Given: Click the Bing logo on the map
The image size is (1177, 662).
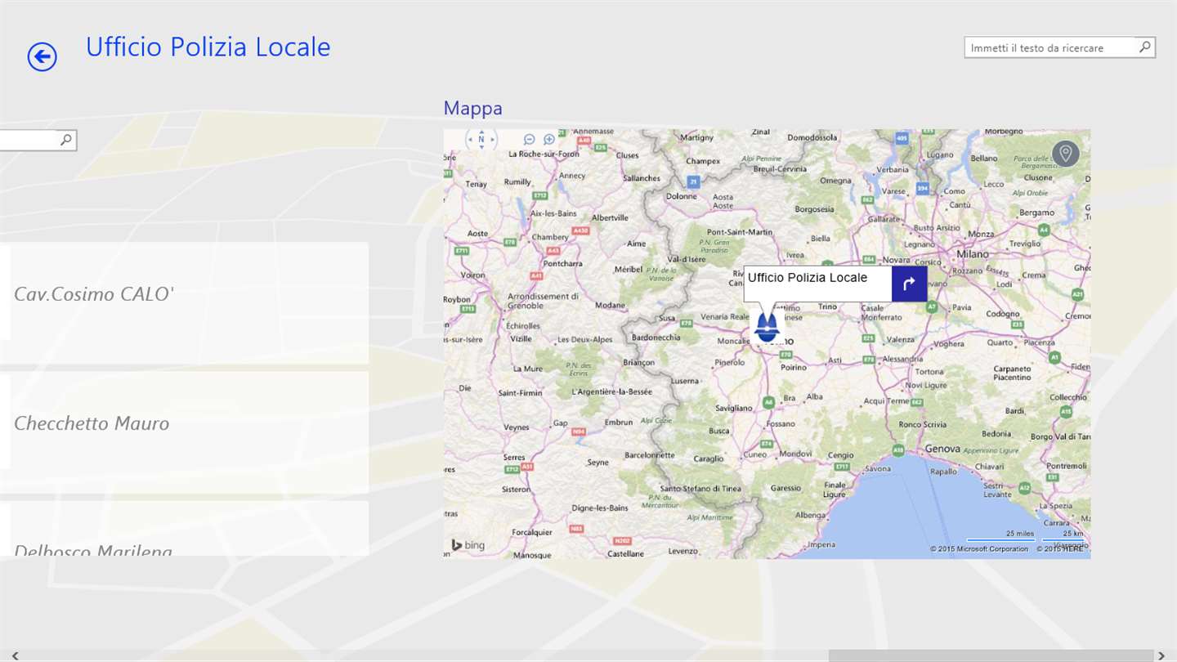Looking at the screenshot, I should 468,545.
